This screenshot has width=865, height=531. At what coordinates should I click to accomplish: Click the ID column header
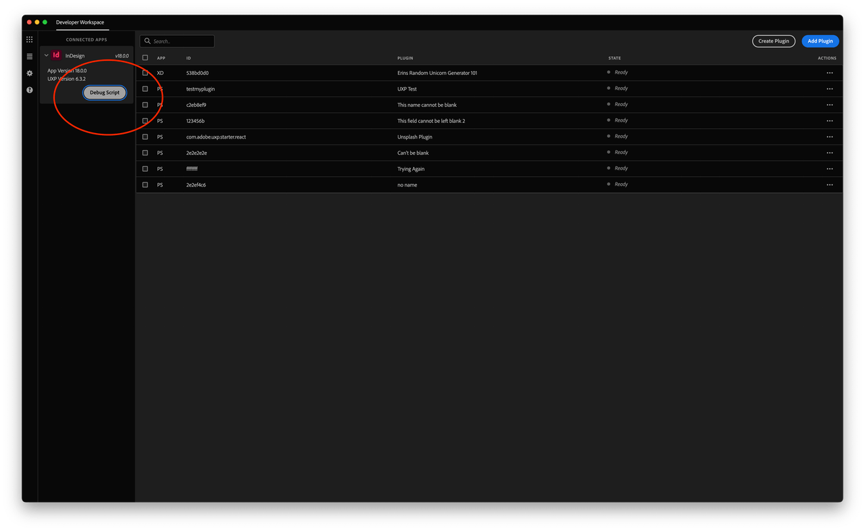click(x=189, y=58)
